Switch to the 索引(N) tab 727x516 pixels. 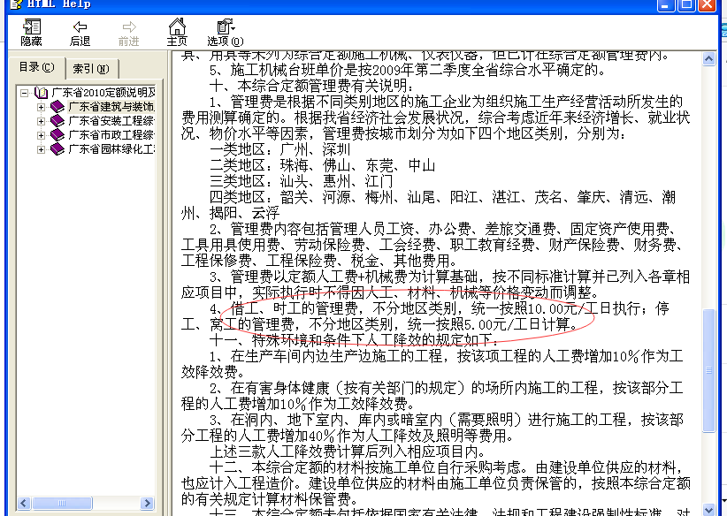click(91, 69)
